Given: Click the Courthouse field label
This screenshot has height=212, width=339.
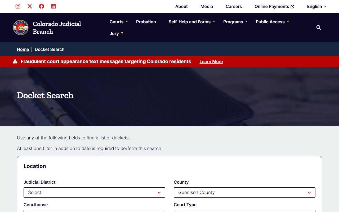Looking at the screenshot, I should click(35, 205).
